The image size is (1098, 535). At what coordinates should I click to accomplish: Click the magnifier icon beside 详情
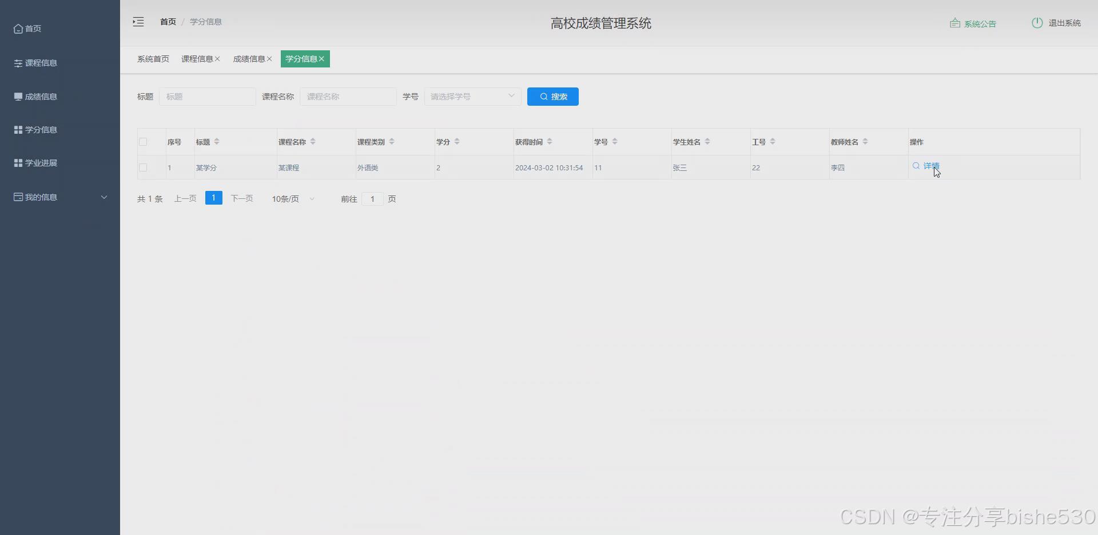click(x=916, y=166)
